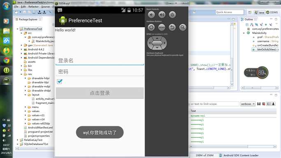
Task: Expand gen folder node
Action: click(21, 45)
